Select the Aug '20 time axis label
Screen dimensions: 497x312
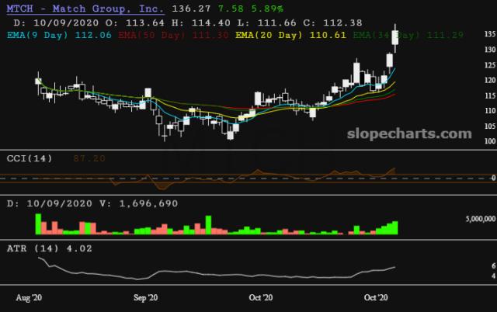(29, 298)
